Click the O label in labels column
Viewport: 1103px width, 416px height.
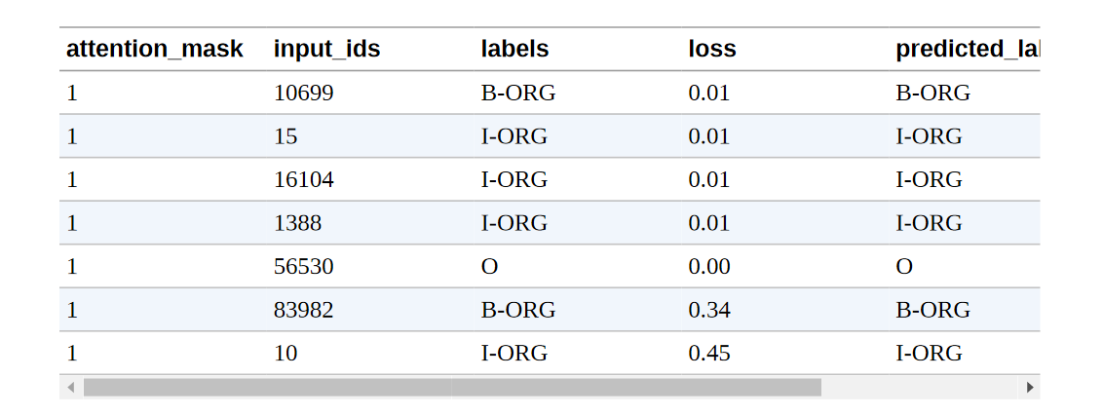tap(489, 267)
